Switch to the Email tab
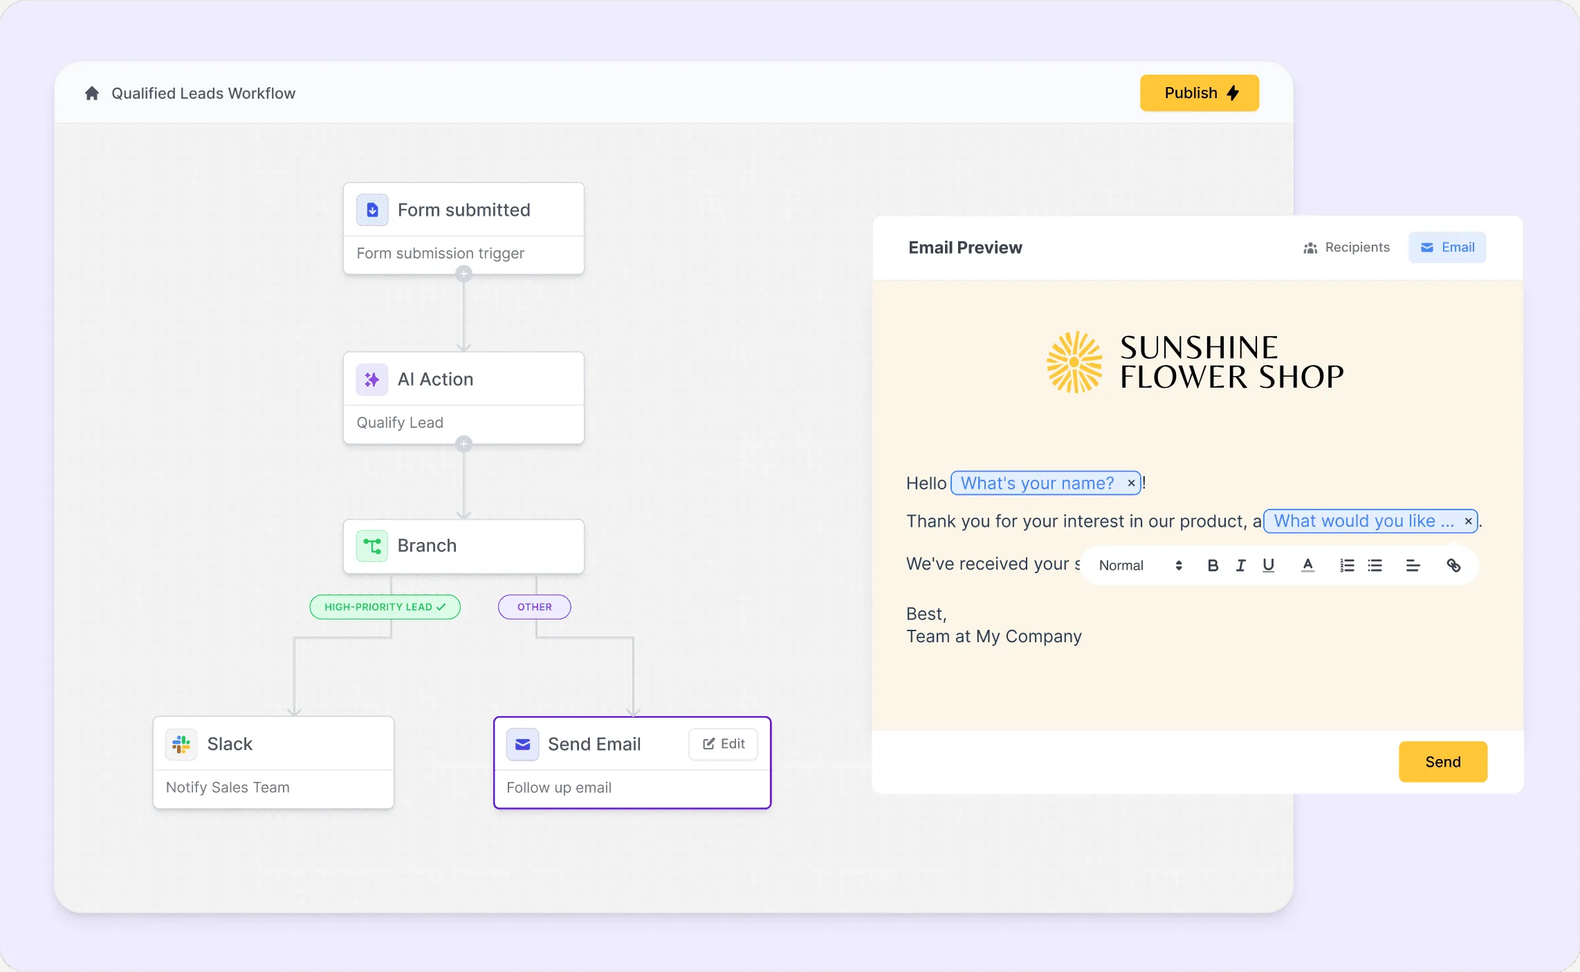 point(1447,247)
